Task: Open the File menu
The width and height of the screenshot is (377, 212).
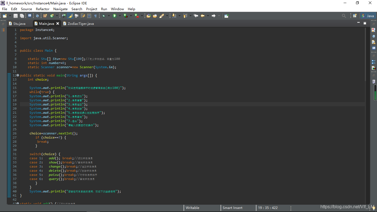Action: coord(4,9)
